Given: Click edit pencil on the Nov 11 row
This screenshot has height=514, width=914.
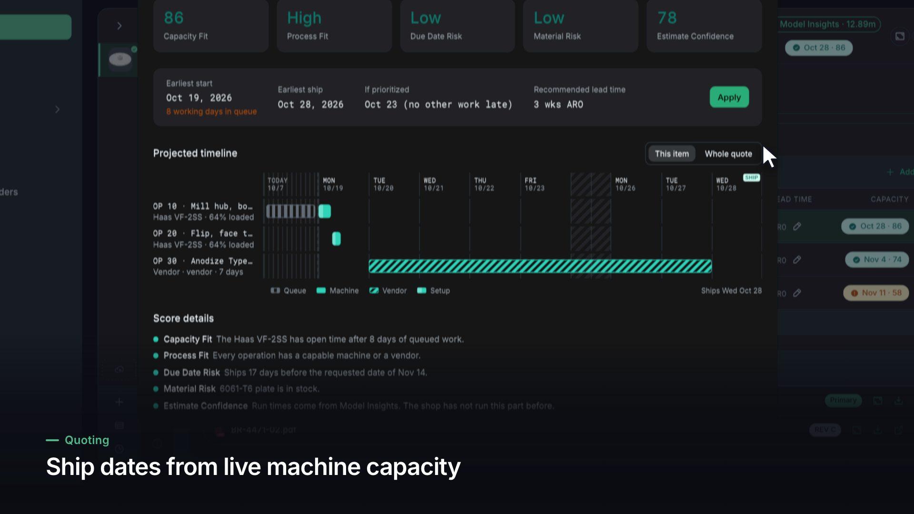Looking at the screenshot, I should pos(797,293).
